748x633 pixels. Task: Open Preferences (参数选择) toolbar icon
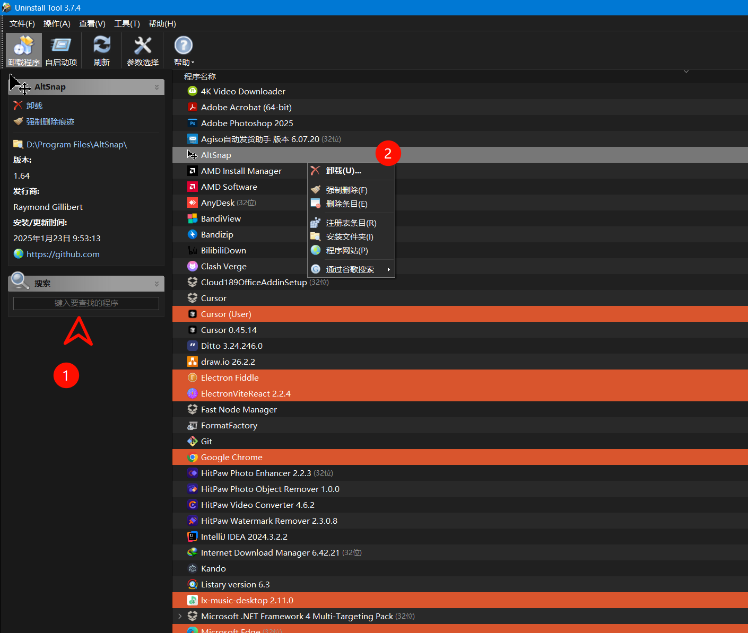[x=143, y=50]
